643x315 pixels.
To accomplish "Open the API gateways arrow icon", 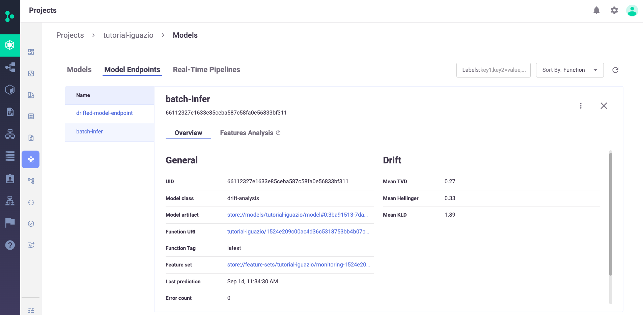I will (x=31, y=245).
